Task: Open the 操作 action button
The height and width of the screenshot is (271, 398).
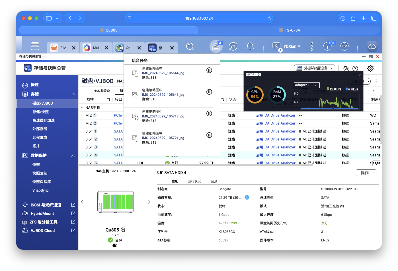Action: [366, 173]
